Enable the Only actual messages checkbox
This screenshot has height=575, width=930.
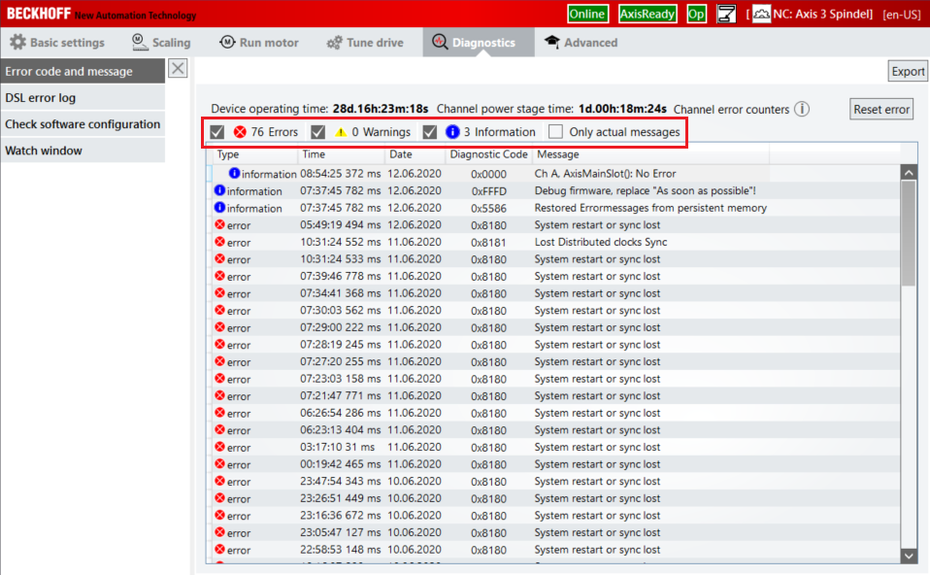pyautogui.click(x=556, y=132)
